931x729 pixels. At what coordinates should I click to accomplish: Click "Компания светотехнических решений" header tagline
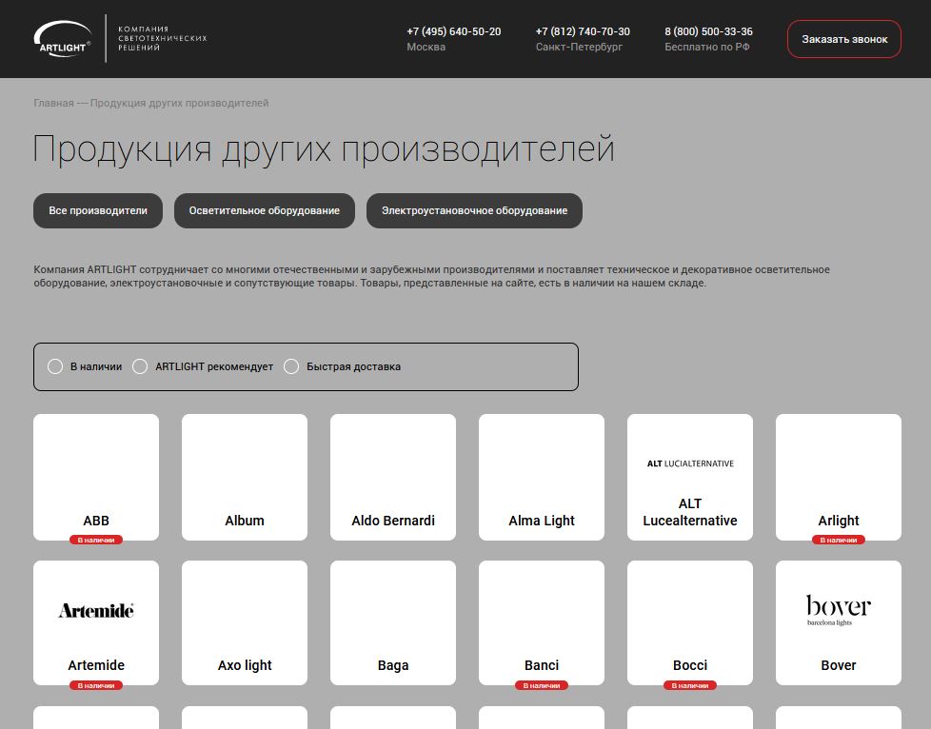[162, 39]
